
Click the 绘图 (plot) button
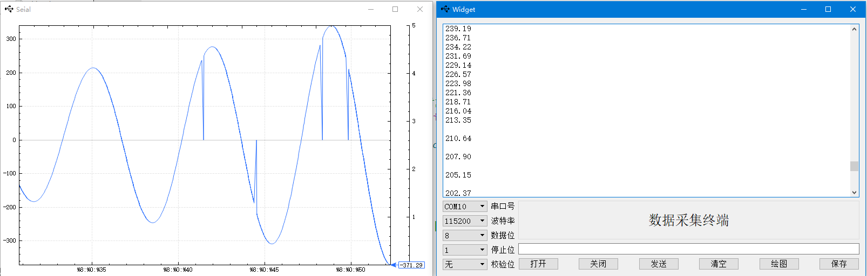tap(779, 264)
